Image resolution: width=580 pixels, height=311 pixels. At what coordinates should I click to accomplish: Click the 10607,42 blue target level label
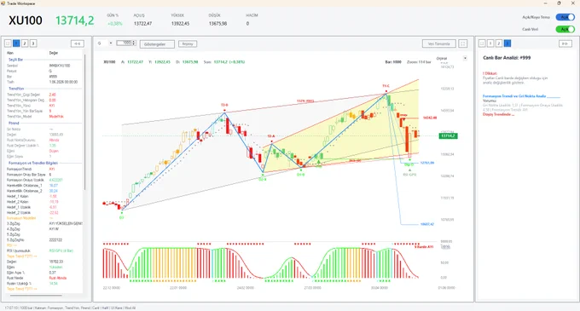coord(426,224)
